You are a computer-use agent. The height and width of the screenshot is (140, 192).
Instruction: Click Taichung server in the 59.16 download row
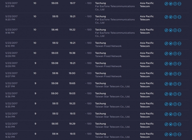[x=101, y=73]
